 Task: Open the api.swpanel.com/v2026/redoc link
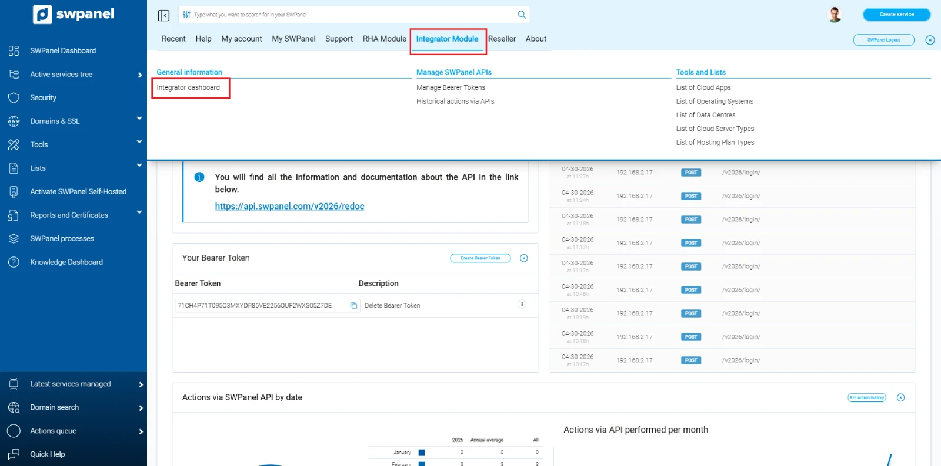(x=289, y=206)
